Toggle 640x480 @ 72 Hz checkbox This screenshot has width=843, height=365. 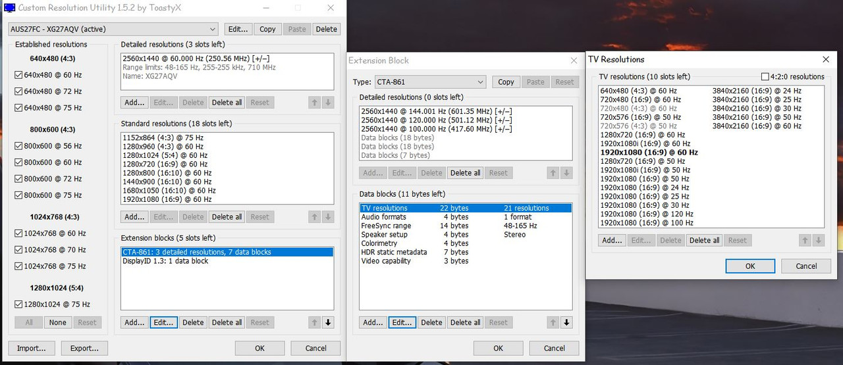[x=18, y=91]
